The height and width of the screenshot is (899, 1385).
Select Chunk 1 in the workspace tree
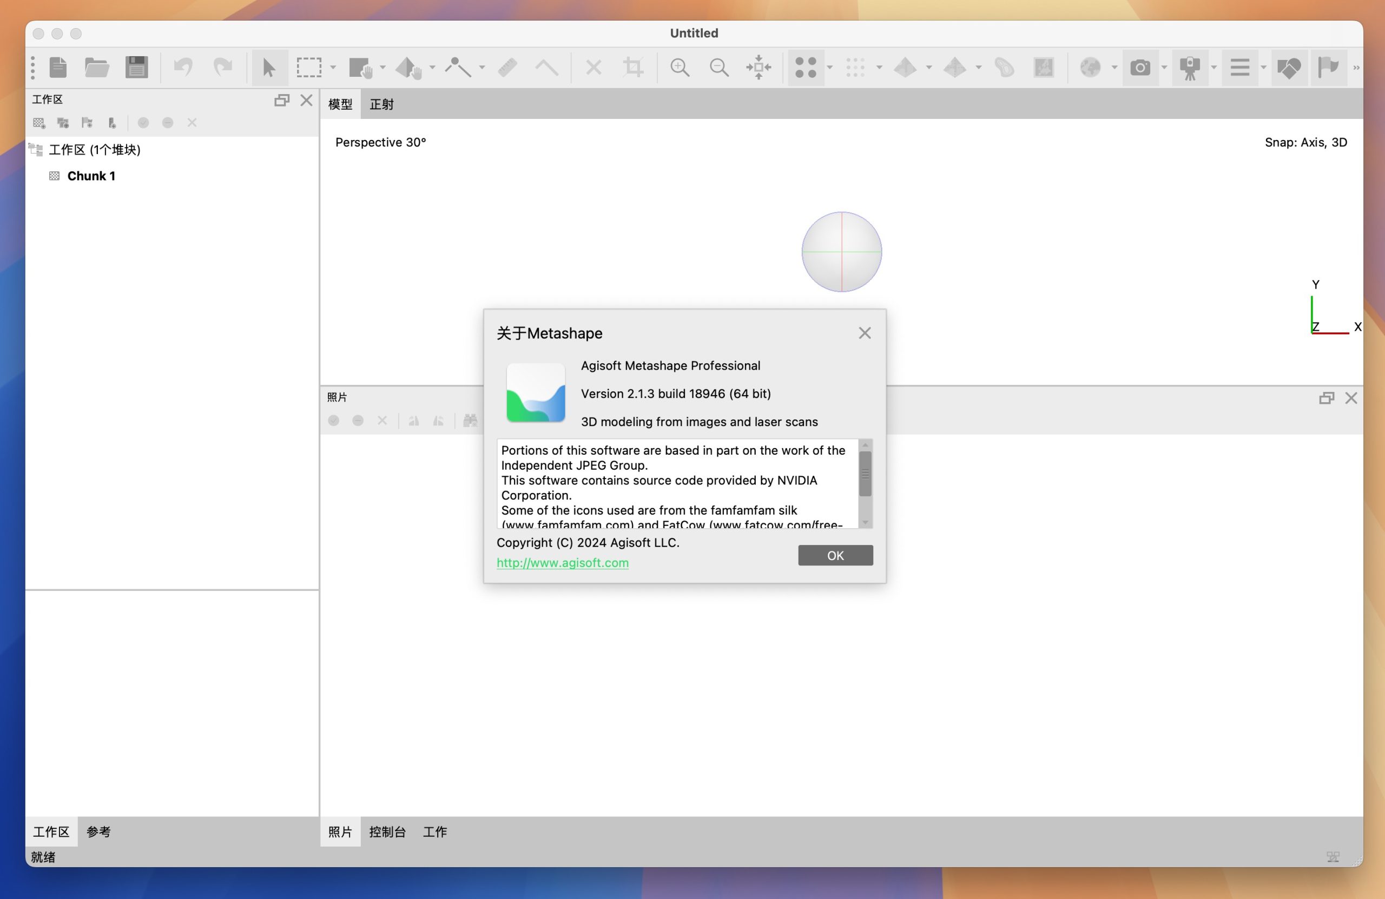[x=91, y=176]
